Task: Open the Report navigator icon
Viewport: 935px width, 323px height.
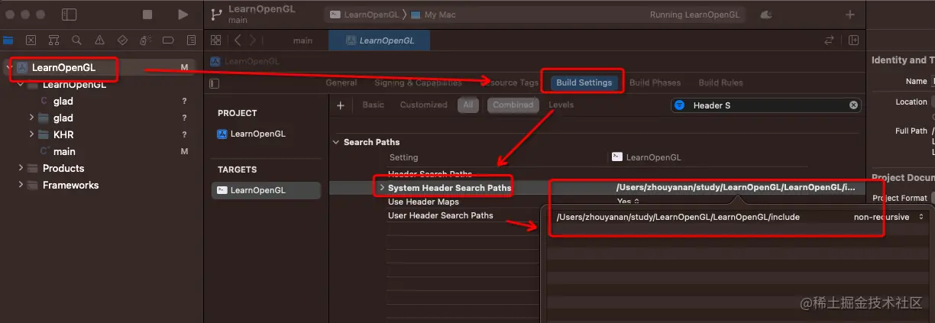Action: [191, 40]
